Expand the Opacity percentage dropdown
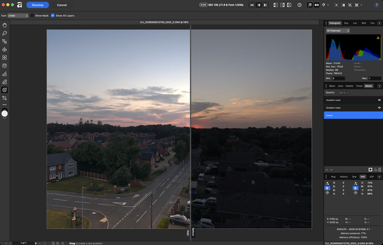This screenshot has height=245, width=383. click(x=344, y=93)
